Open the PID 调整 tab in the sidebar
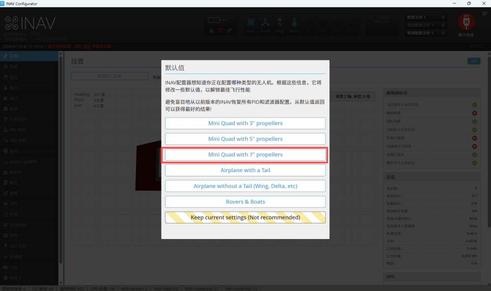The height and width of the screenshot is (291, 491). pyautogui.click(x=29, y=130)
